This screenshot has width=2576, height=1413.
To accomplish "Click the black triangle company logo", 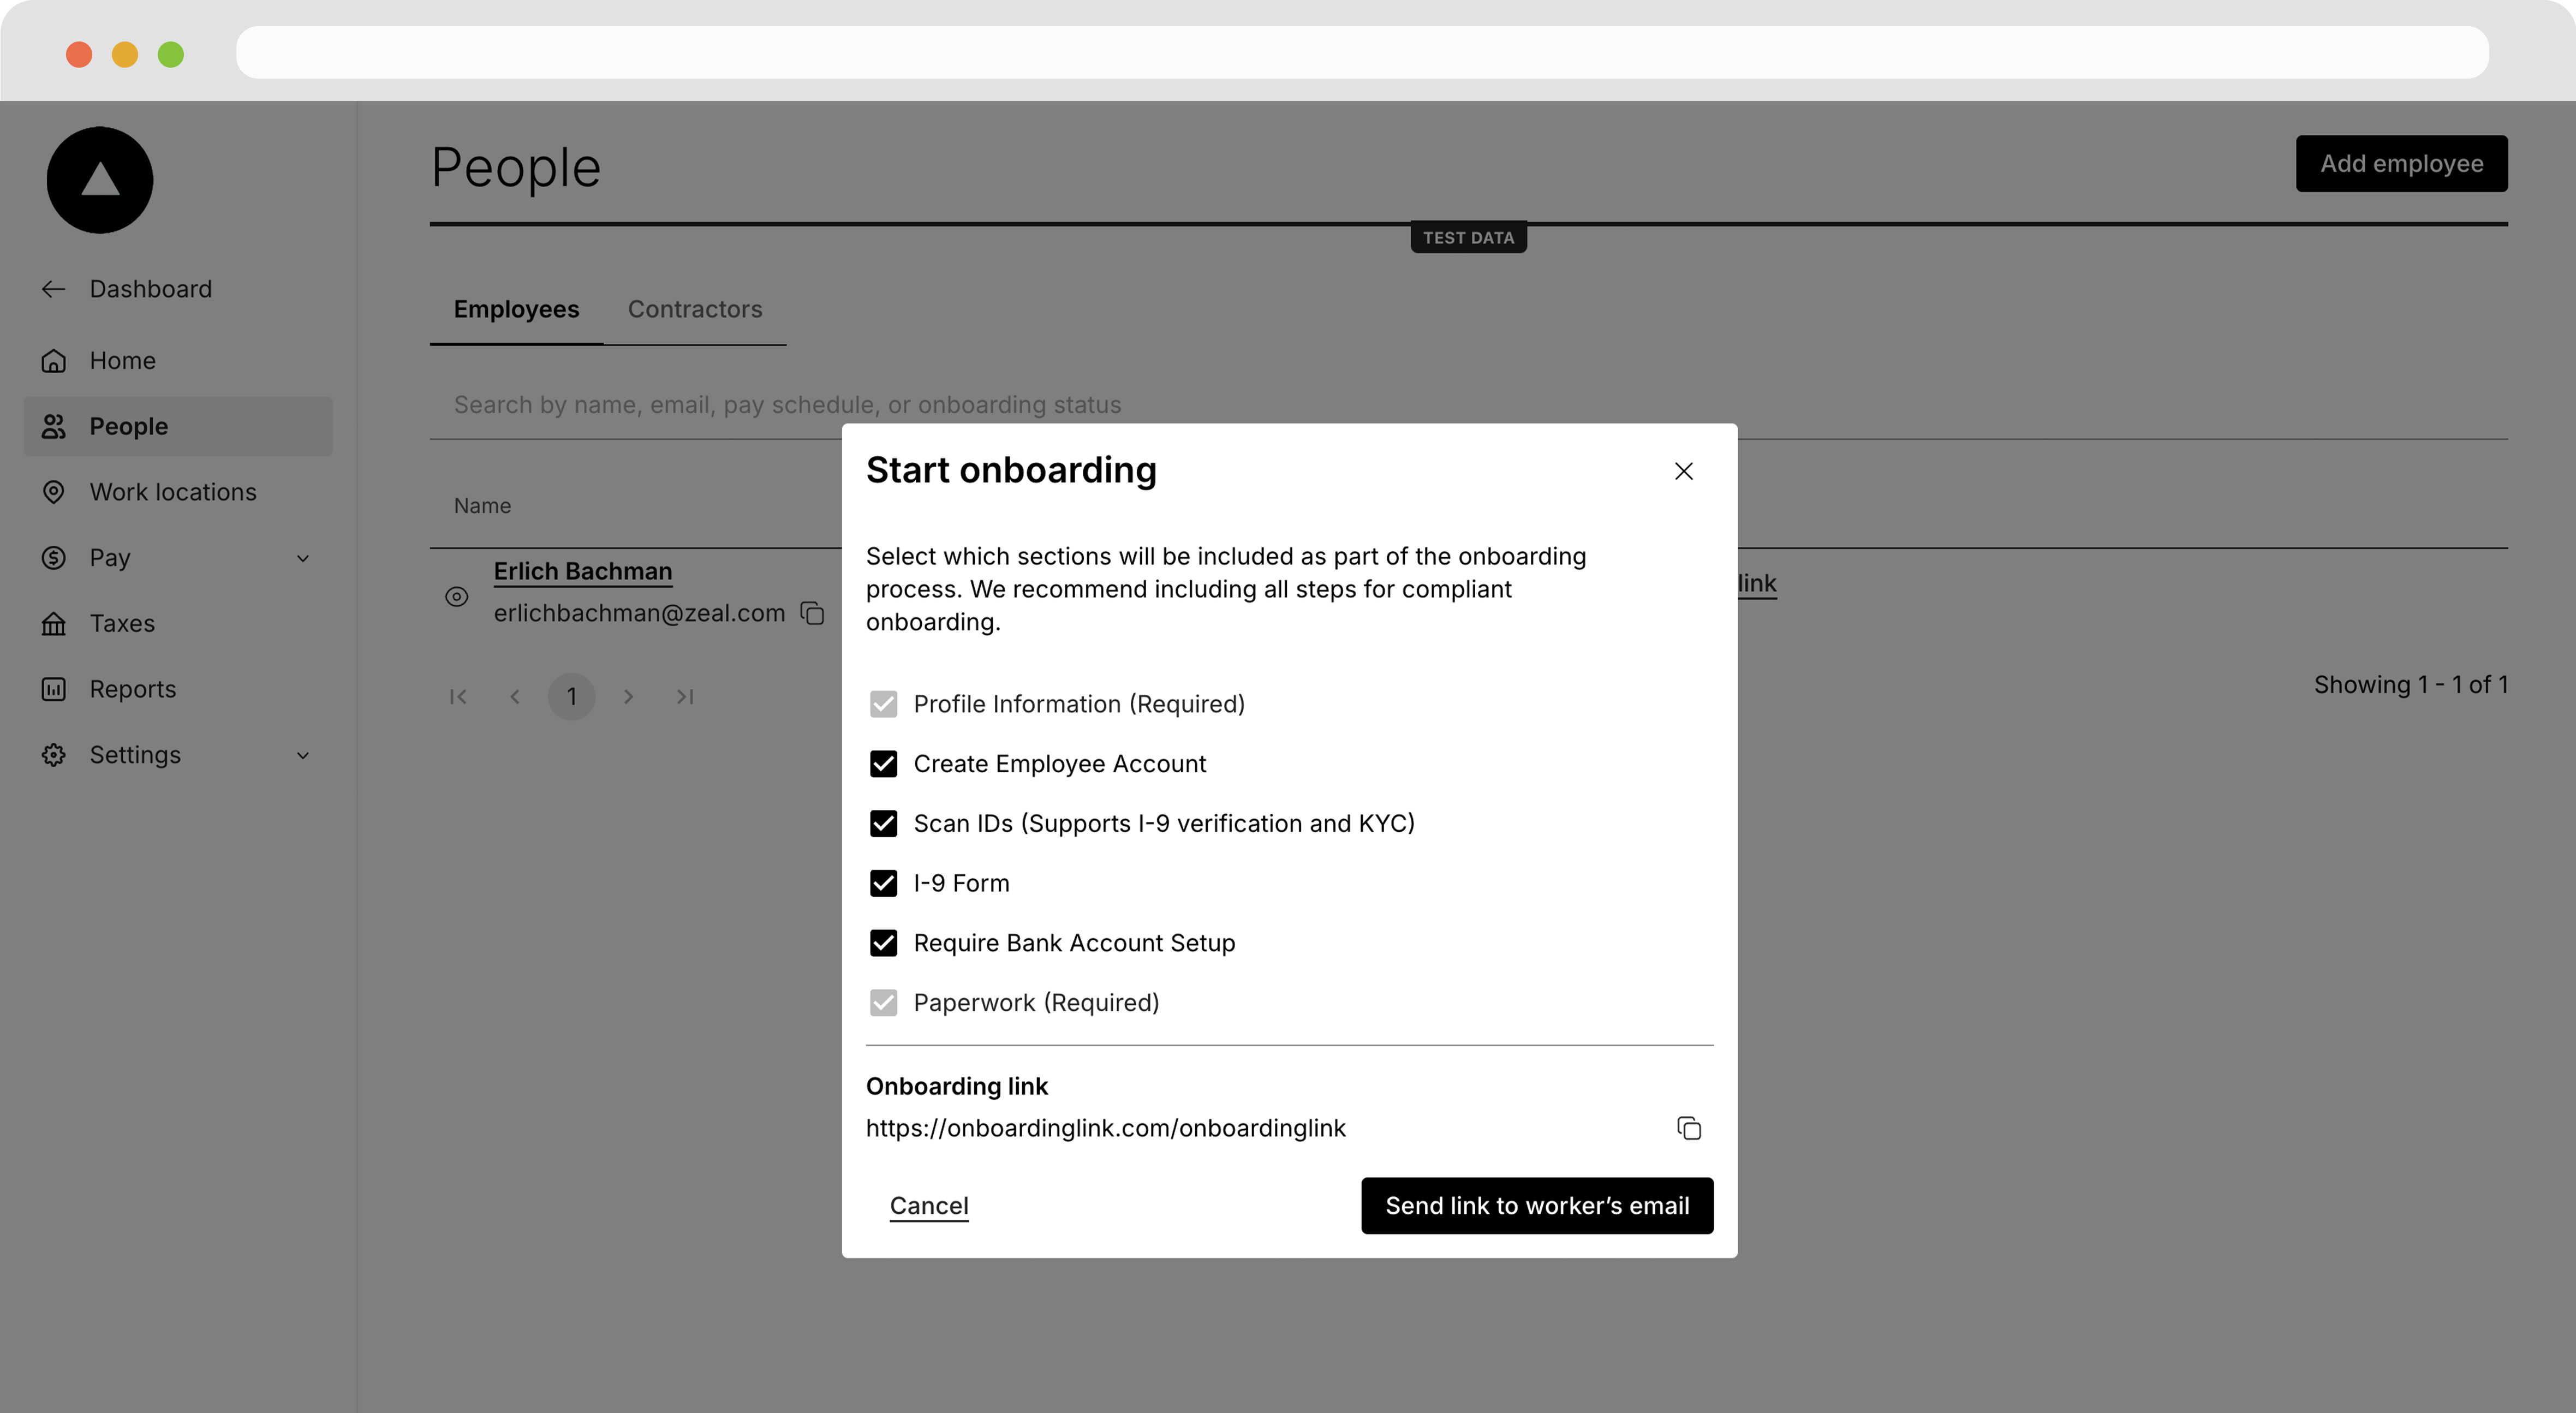I will pyautogui.click(x=100, y=180).
